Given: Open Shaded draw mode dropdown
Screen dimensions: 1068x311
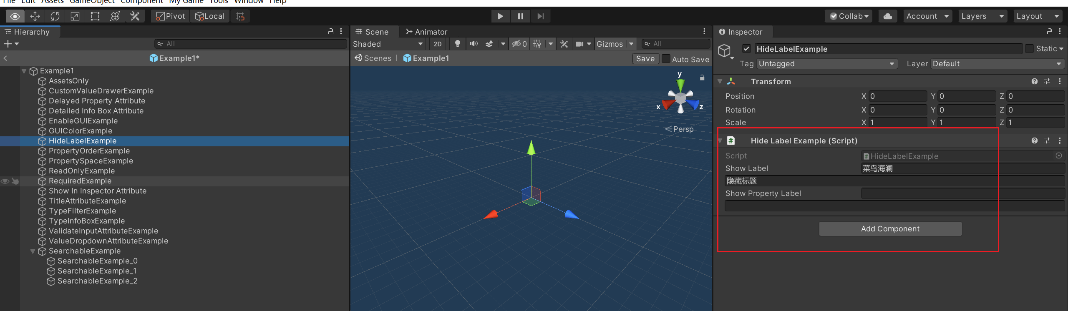Looking at the screenshot, I should (x=388, y=44).
